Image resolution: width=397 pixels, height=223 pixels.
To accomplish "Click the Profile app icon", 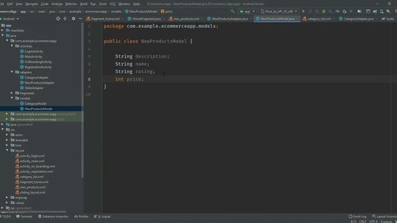I will click(337, 11).
